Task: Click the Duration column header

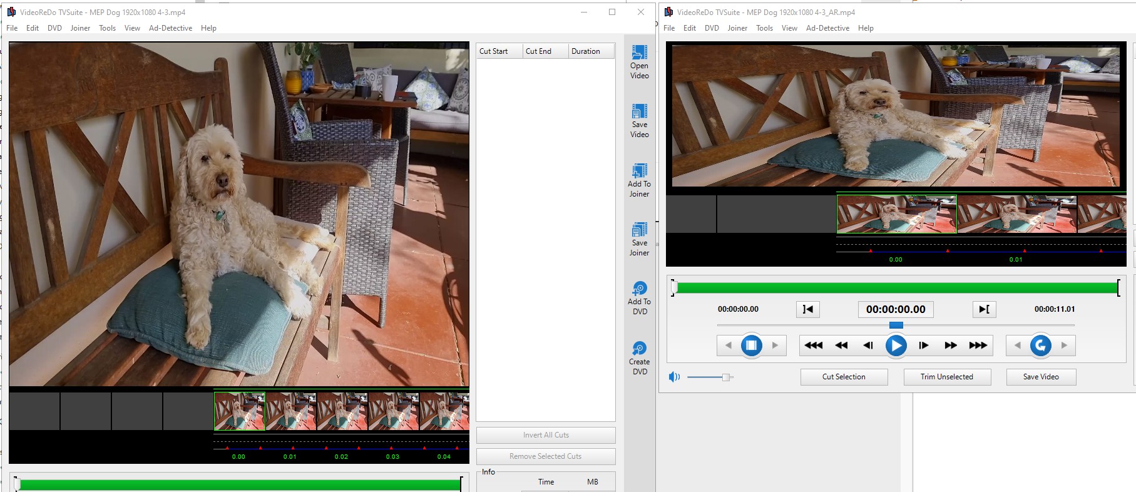Action: click(591, 51)
